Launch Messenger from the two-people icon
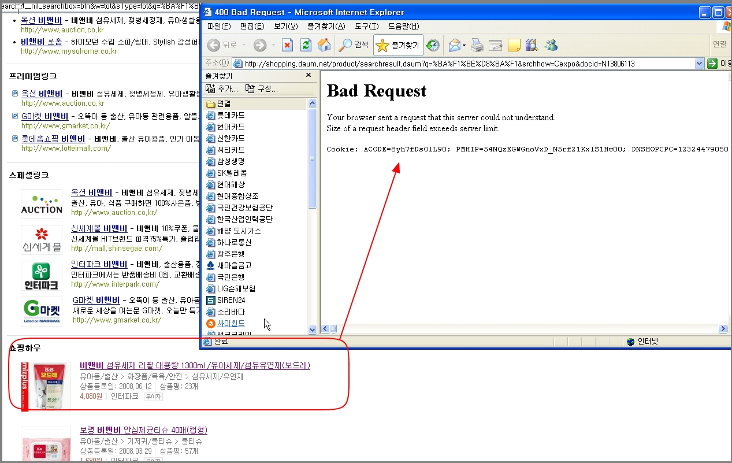 (x=551, y=45)
